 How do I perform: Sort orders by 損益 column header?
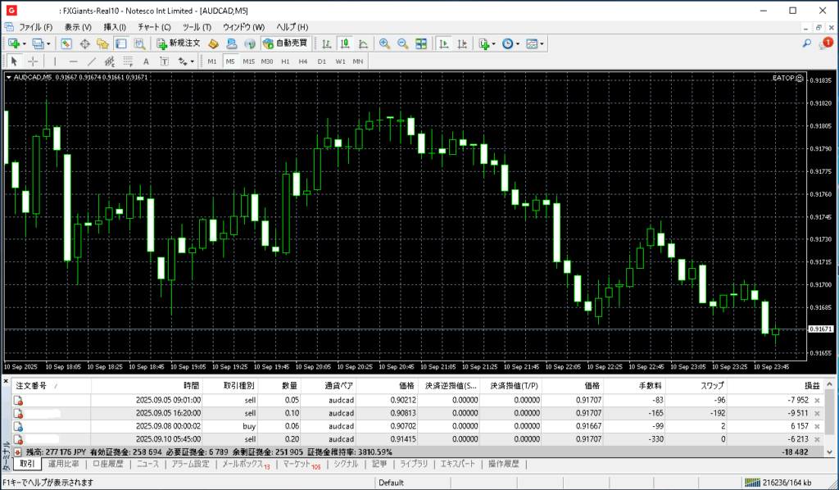point(811,385)
